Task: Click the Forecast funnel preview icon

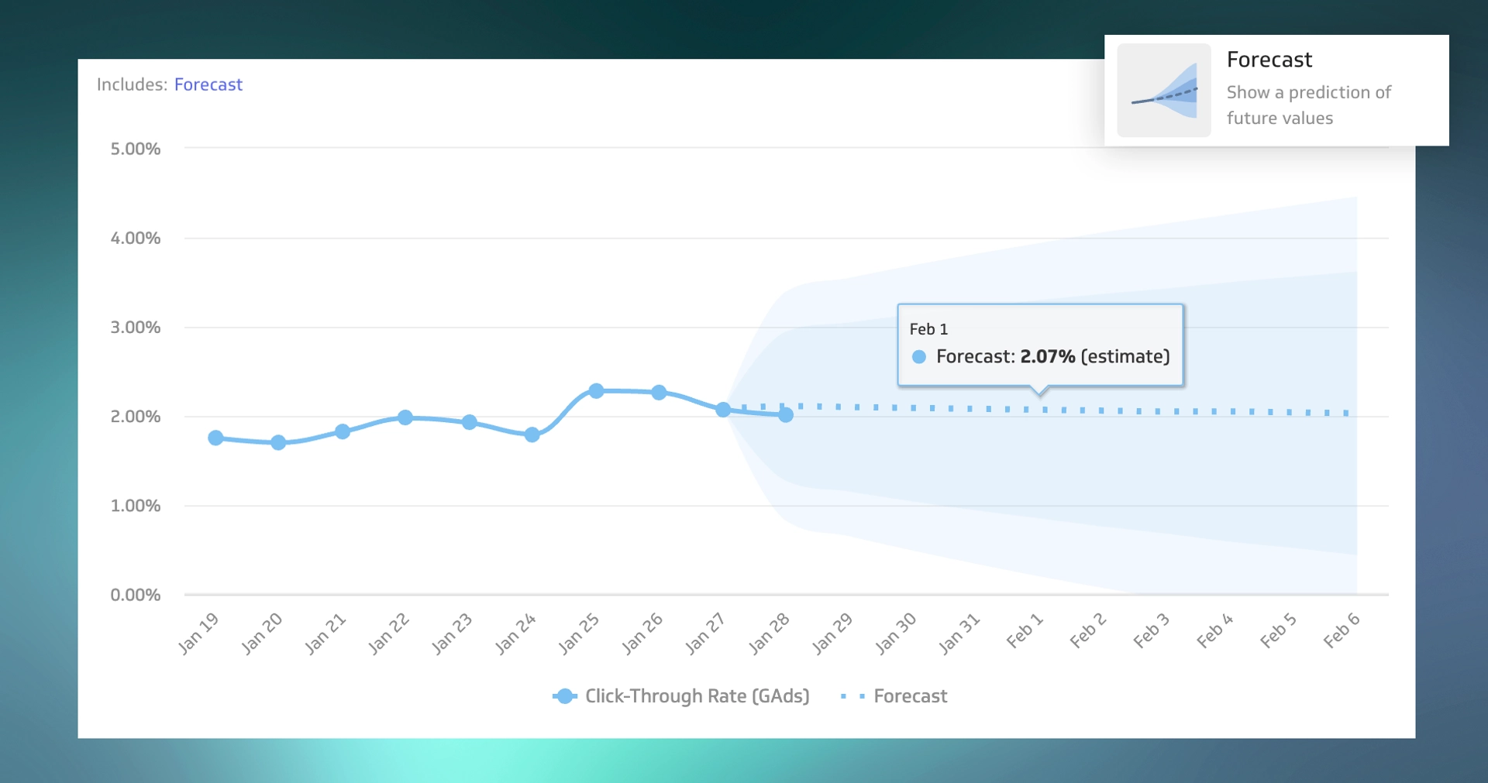Action: (1163, 90)
